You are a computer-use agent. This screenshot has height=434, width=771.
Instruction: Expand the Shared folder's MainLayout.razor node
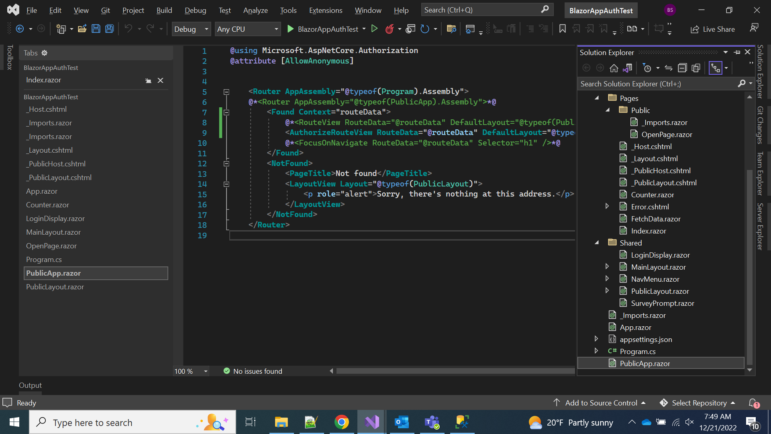(607, 266)
